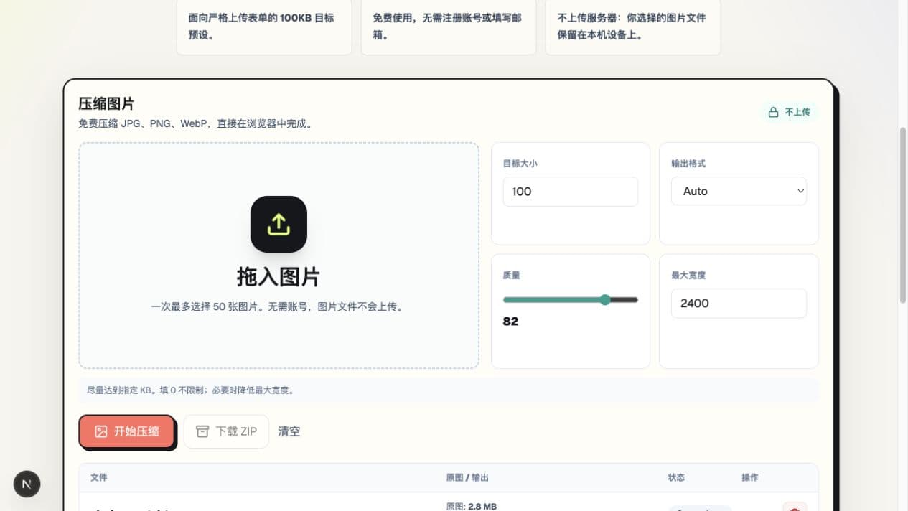Click the 原图: 2.8 MB text

click(471, 506)
